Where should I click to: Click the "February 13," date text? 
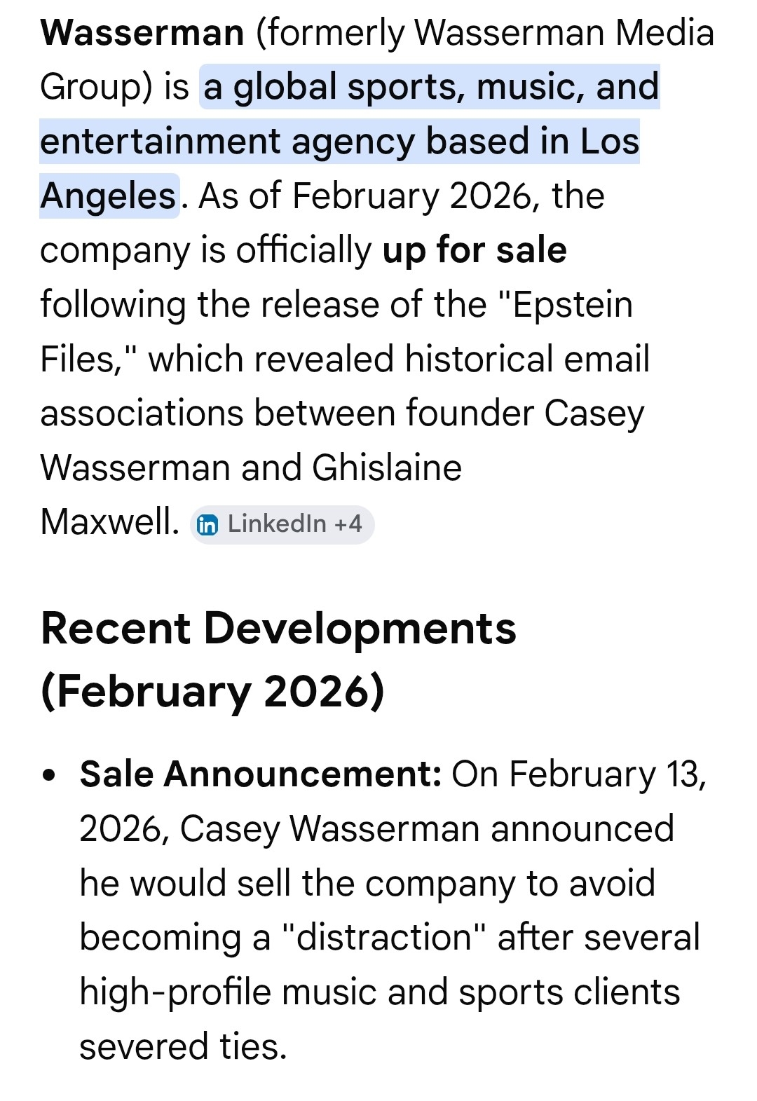(608, 774)
